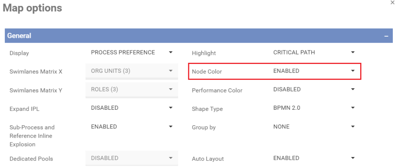Click the CRITICAL PATH value text
This screenshot has width=398, height=167.
click(294, 52)
